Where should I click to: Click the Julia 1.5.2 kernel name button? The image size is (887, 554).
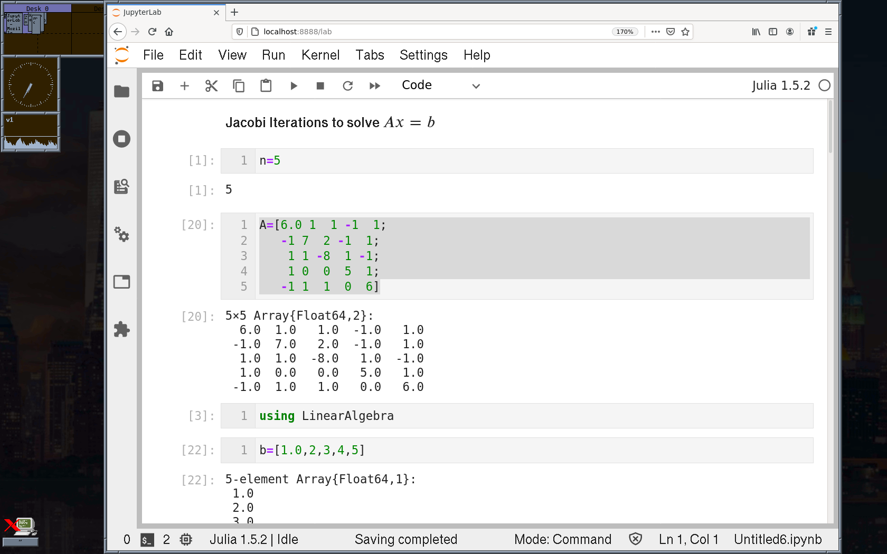click(x=780, y=85)
